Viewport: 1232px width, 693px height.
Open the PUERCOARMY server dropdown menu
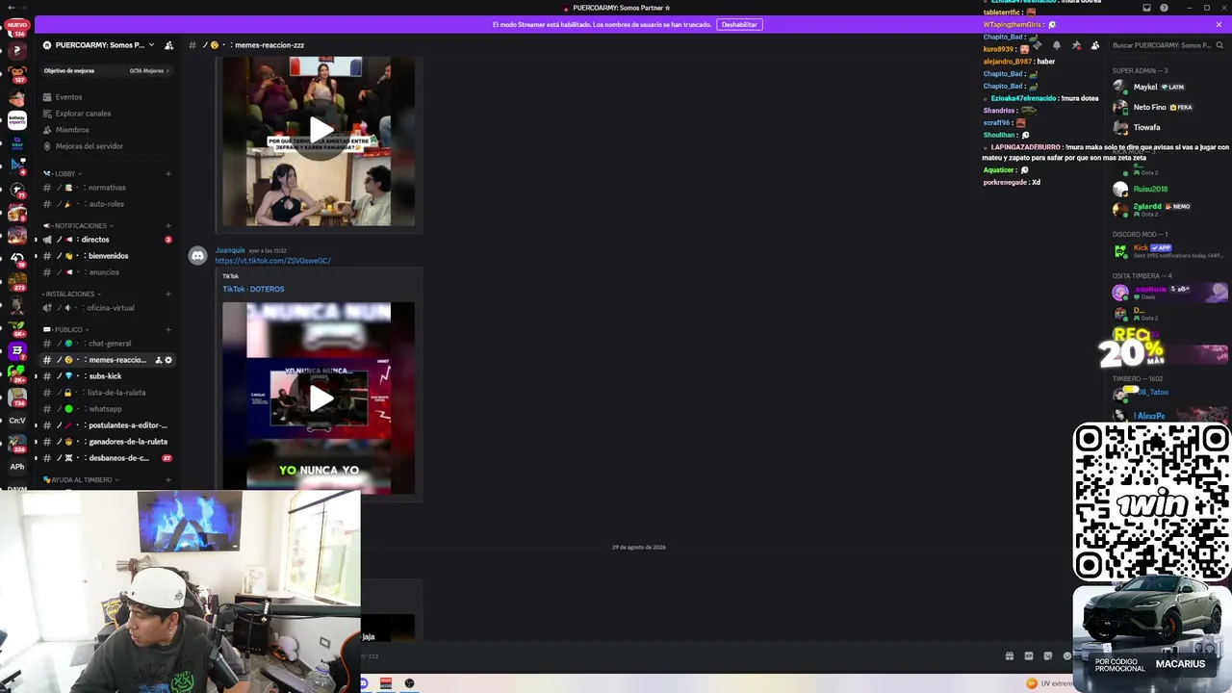click(x=98, y=45)
